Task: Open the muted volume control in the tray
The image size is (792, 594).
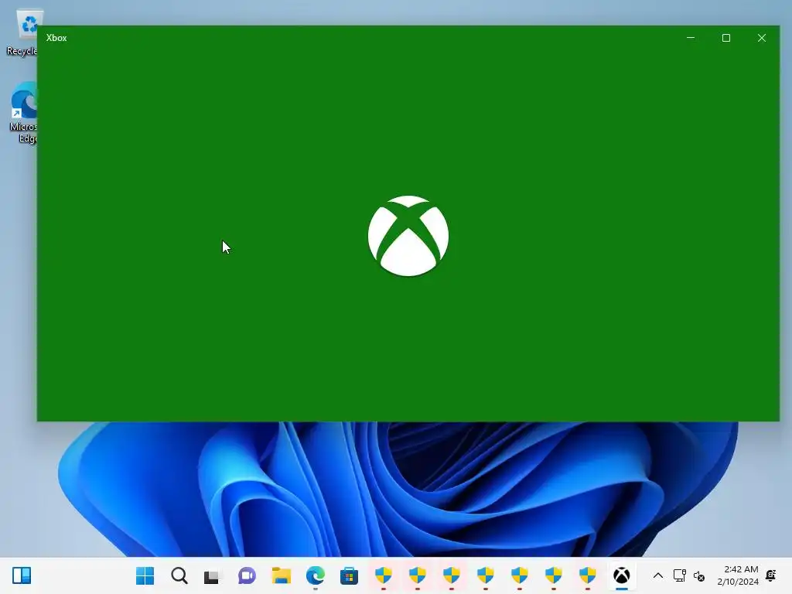Action: click(x=699, y=575)
